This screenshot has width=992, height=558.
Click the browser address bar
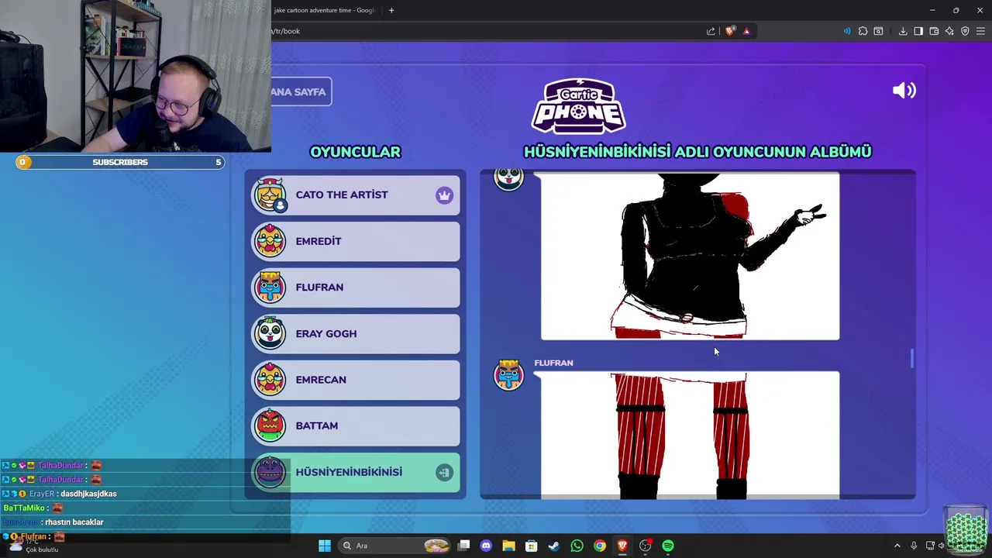[488, 31]
